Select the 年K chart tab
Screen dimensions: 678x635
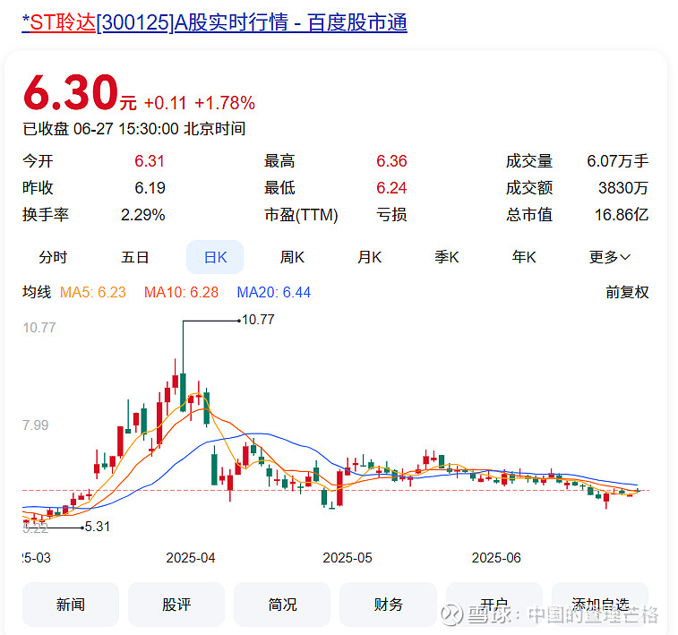click(x=524, y=257)
